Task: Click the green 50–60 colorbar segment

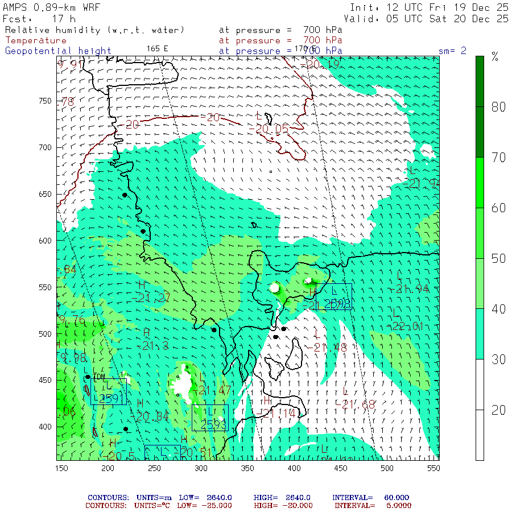Action: point(480,233)
